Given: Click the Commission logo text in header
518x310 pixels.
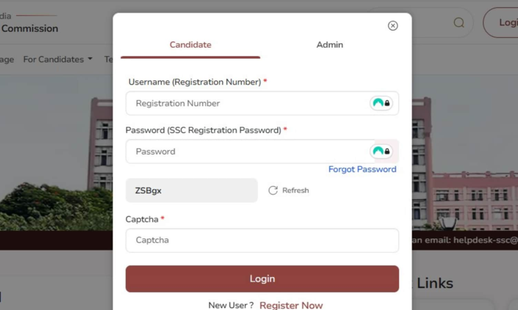Looking at the screenshot, I should (x=30, y=29).
